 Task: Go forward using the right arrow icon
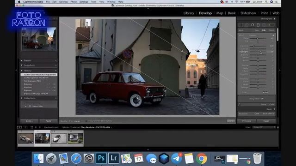(39, 127)
